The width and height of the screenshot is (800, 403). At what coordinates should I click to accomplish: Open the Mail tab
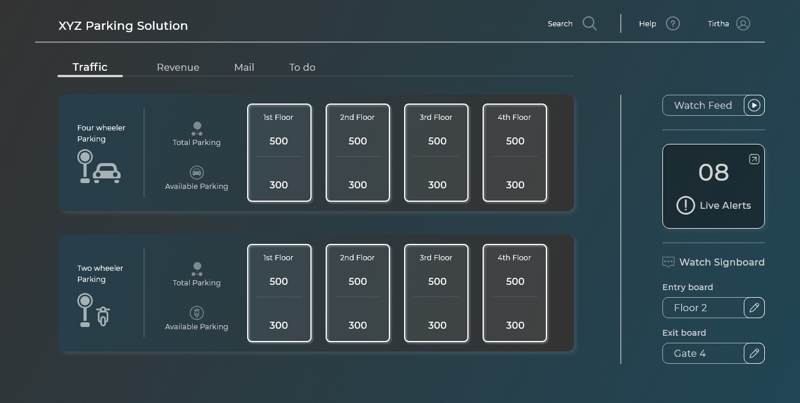244,67
